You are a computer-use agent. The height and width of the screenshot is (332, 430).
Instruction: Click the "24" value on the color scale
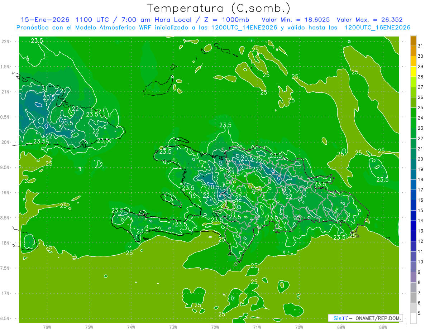420,118
